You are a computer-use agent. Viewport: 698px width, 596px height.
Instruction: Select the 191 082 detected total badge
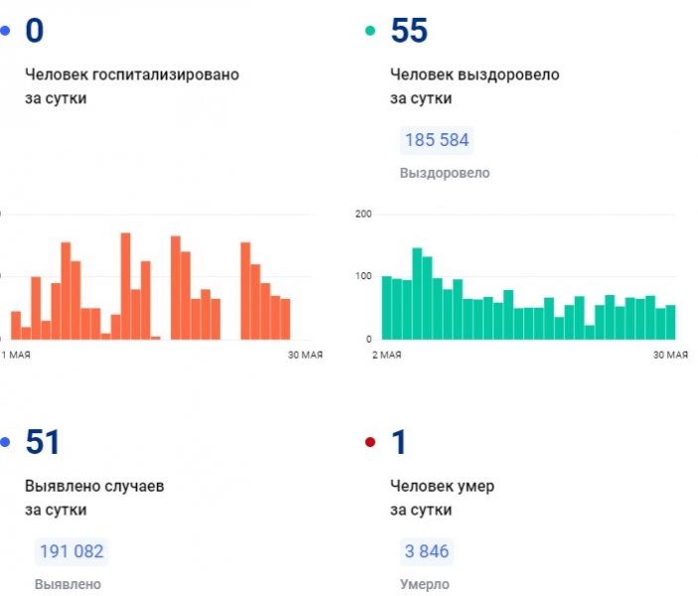pos(71,551)
